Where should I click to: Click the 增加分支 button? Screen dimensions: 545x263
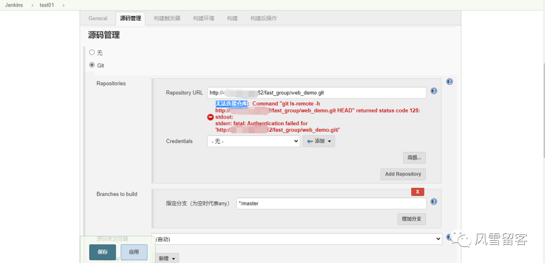(x=412, y=219)
